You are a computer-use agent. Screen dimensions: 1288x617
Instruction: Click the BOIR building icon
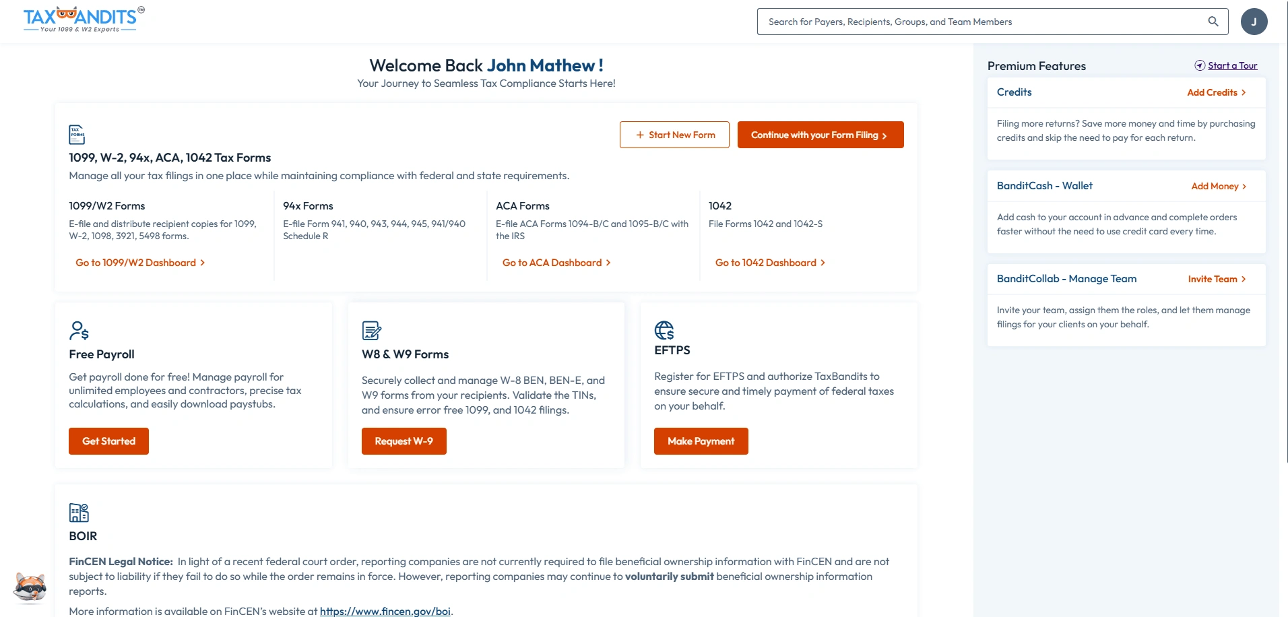79,513
